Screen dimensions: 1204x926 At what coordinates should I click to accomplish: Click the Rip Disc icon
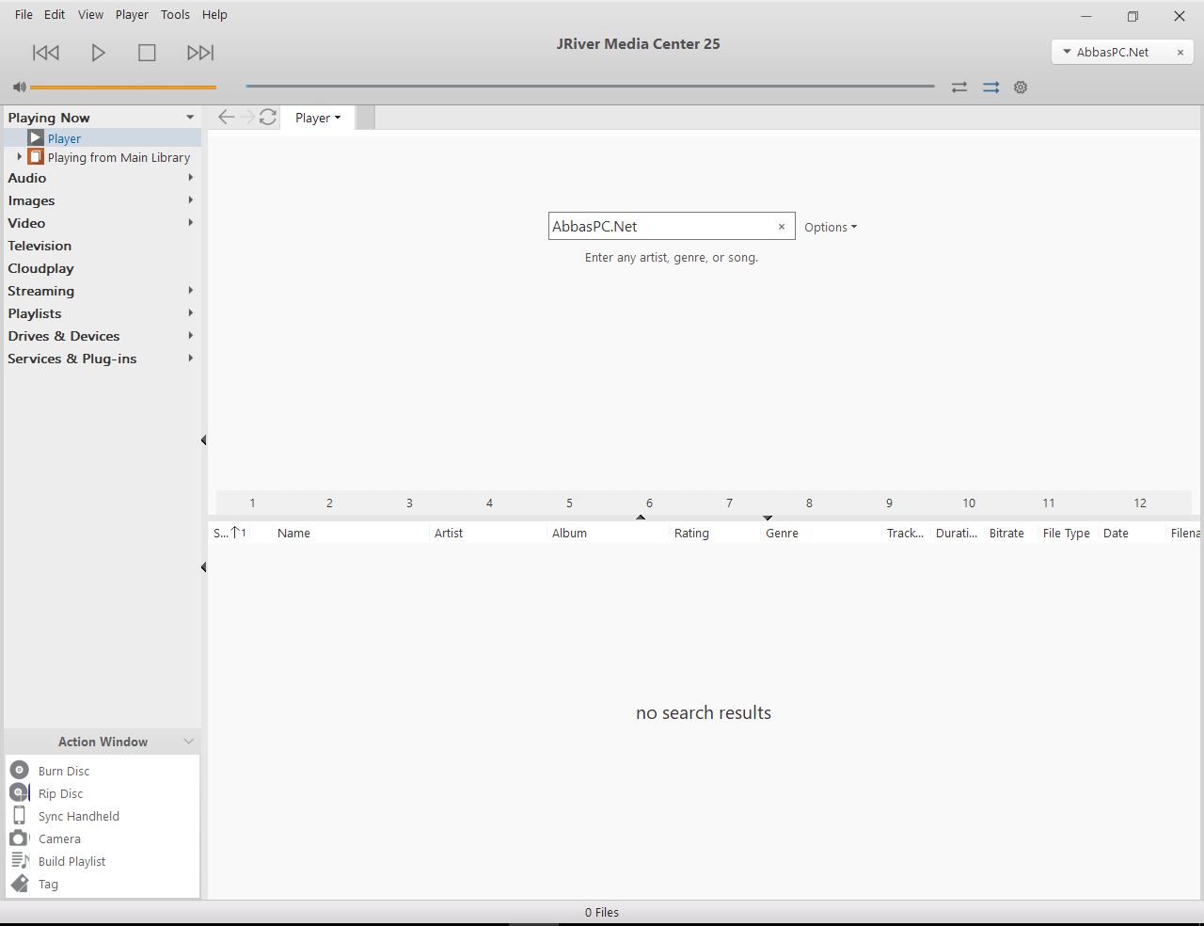coord(20,792)
